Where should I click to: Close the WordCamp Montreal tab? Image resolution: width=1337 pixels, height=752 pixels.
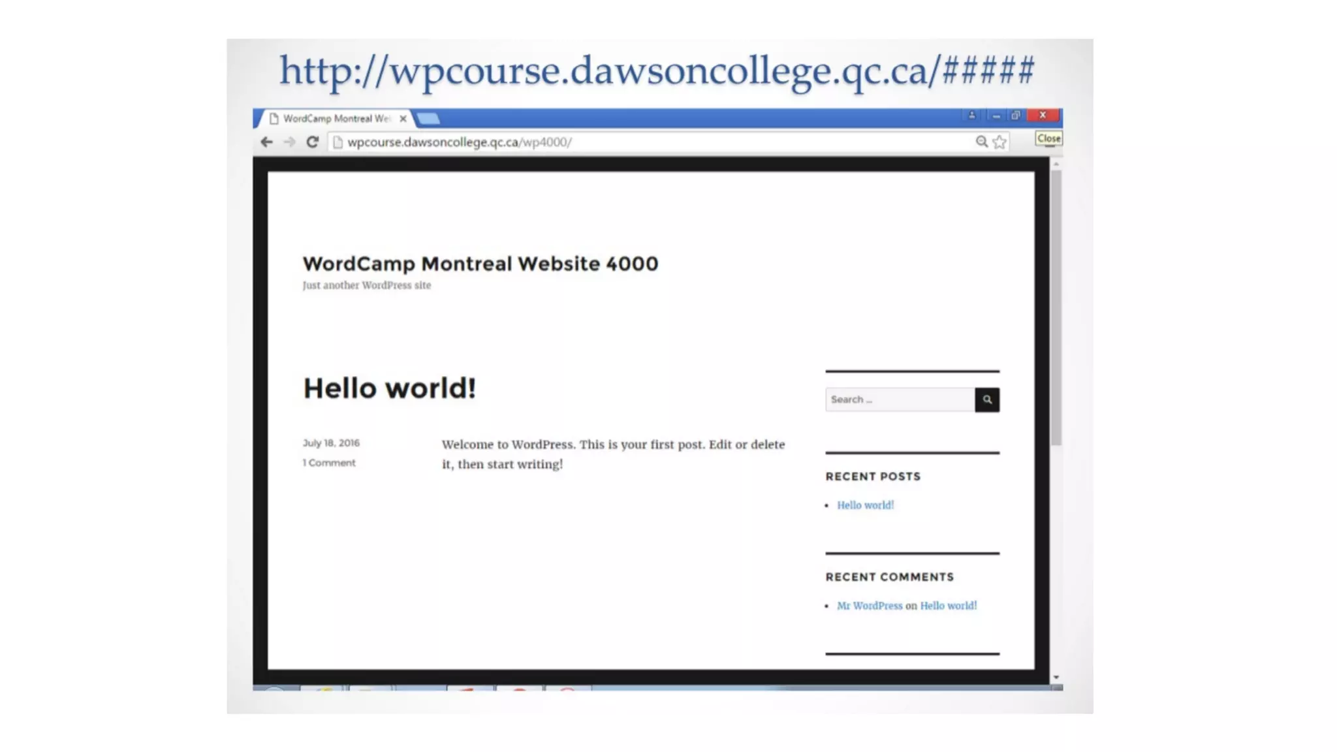click(x=403, y=119)
